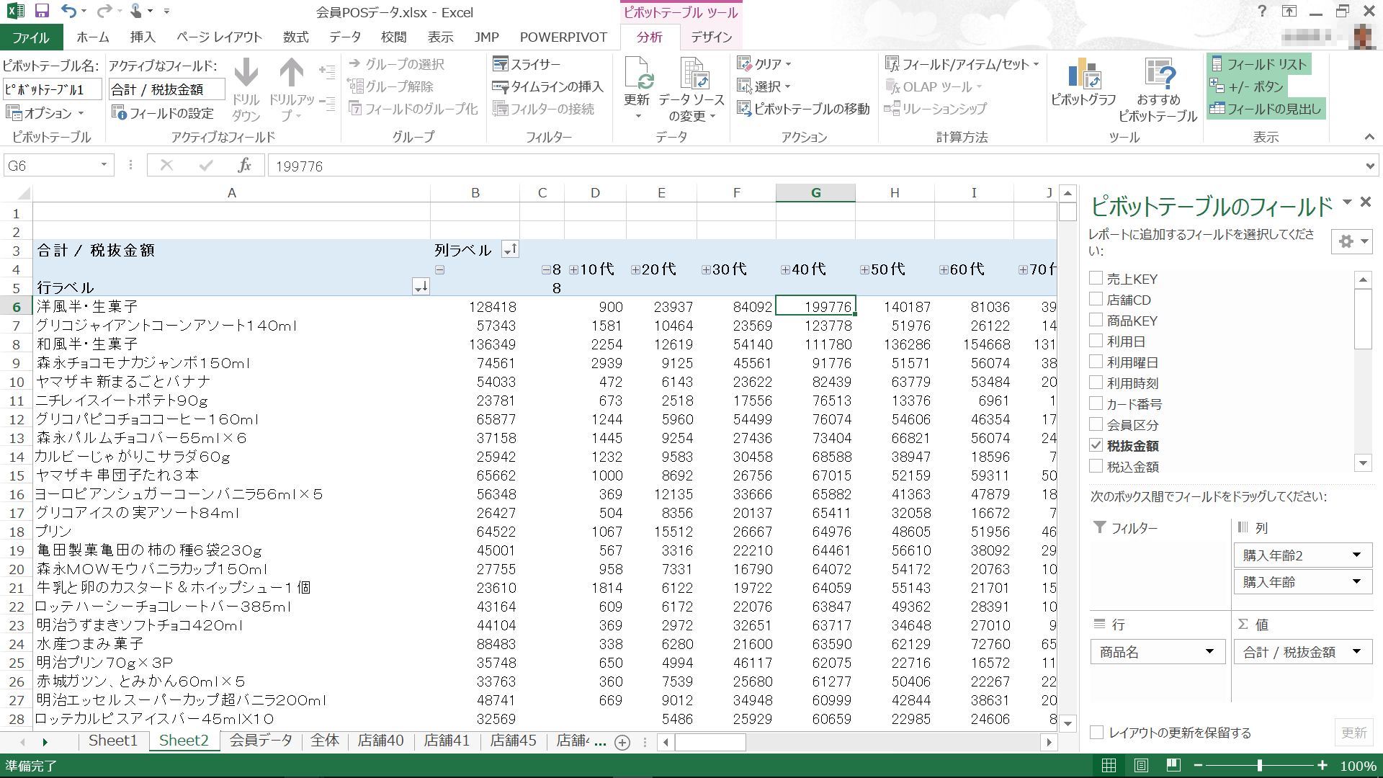This screenshot has width=1383, height=778.
Task: Switch to Page Break Preview icon
Action: coord(1173,765)
